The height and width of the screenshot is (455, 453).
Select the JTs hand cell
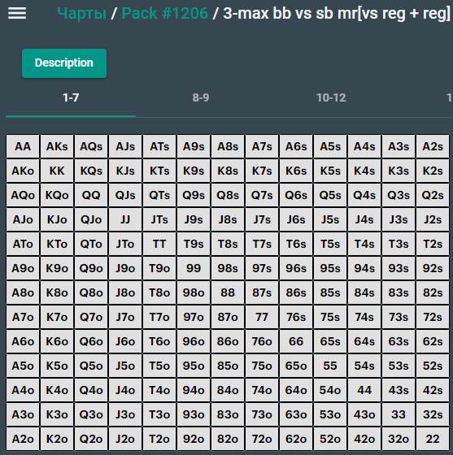[159, 219]
